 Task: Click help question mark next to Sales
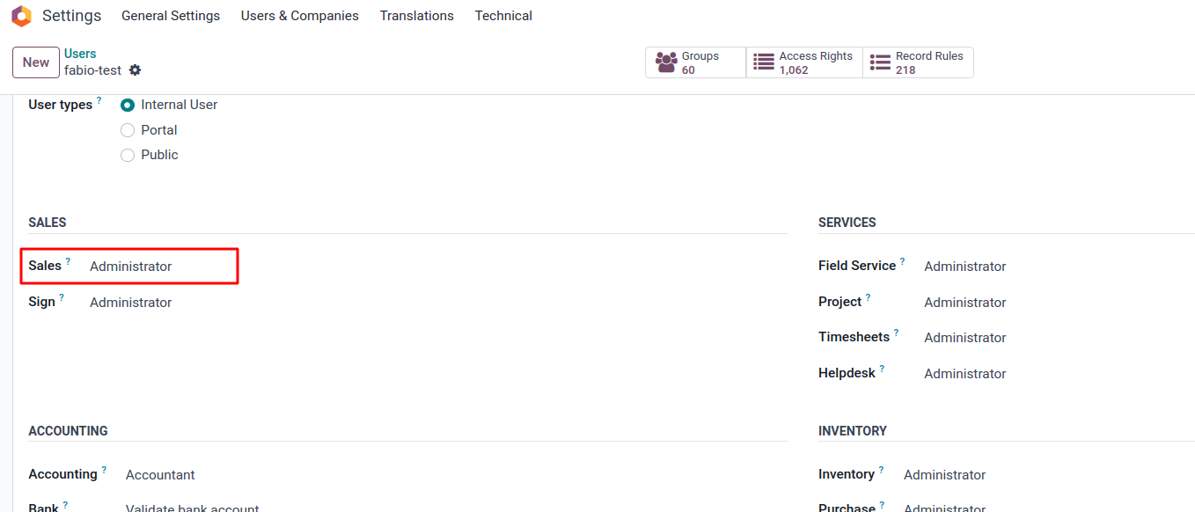[x=68, y=261]
